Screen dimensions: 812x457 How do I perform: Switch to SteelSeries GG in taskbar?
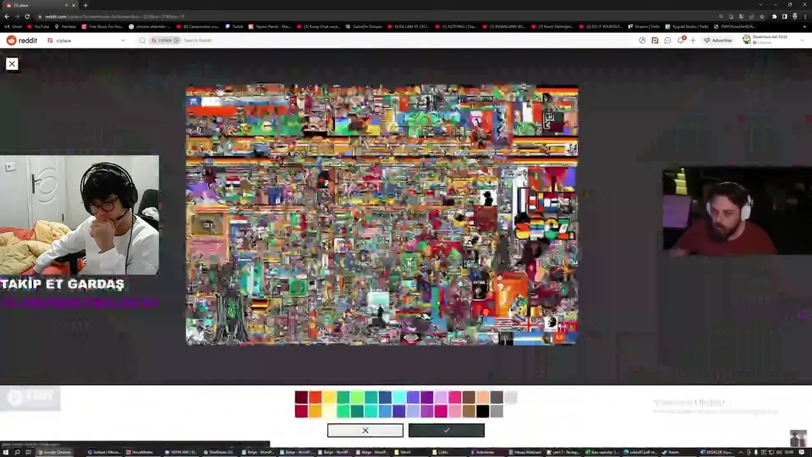(219, 452)
